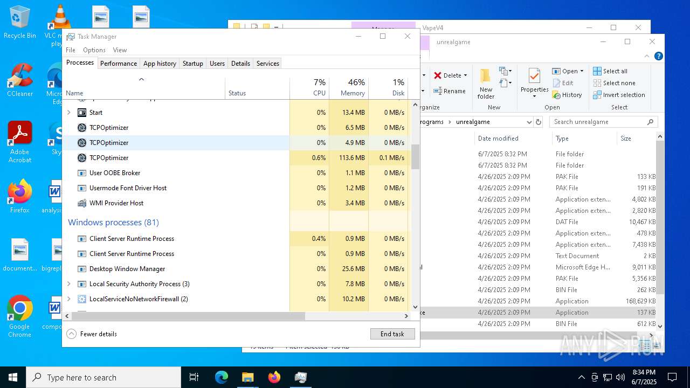Click Select none in Explorer ribbon
690x388 pixels.
point(614,83)
